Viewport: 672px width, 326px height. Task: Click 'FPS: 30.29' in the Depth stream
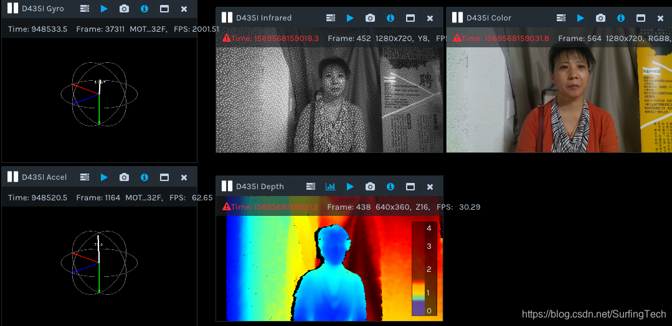pos(458,207)
